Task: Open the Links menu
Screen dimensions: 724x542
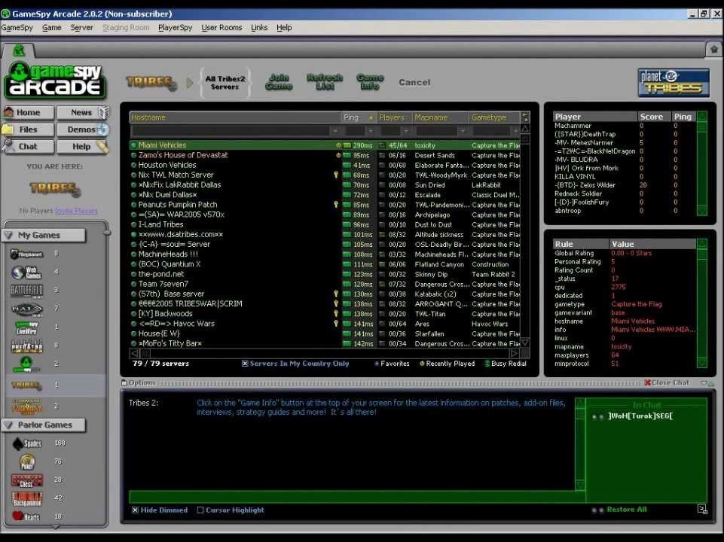Action: [x=259, y=28]
